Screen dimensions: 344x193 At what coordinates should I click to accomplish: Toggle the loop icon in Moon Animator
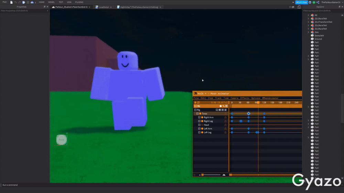(198, 103)
